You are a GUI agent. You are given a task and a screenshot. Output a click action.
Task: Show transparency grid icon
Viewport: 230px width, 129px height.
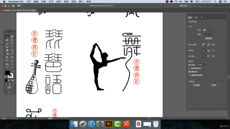tap(213, 45)
